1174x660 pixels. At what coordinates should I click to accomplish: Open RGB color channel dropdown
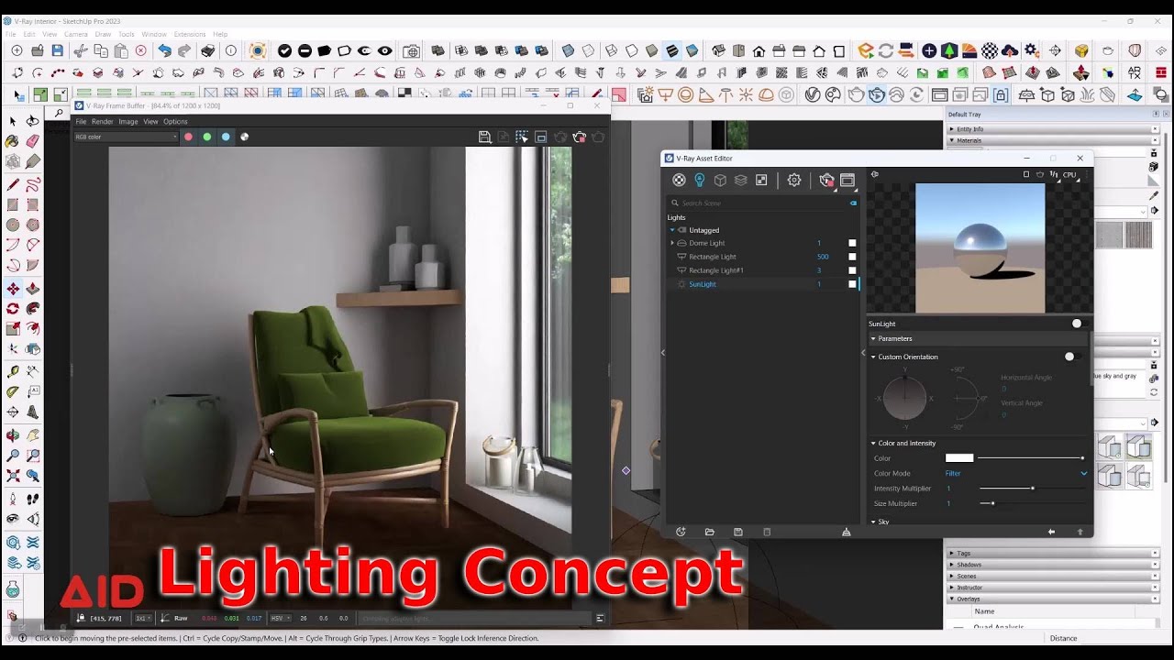(x=127, y=137)
